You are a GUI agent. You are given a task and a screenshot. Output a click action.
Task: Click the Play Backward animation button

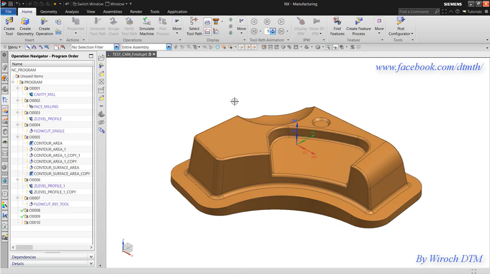coord(254,21)
